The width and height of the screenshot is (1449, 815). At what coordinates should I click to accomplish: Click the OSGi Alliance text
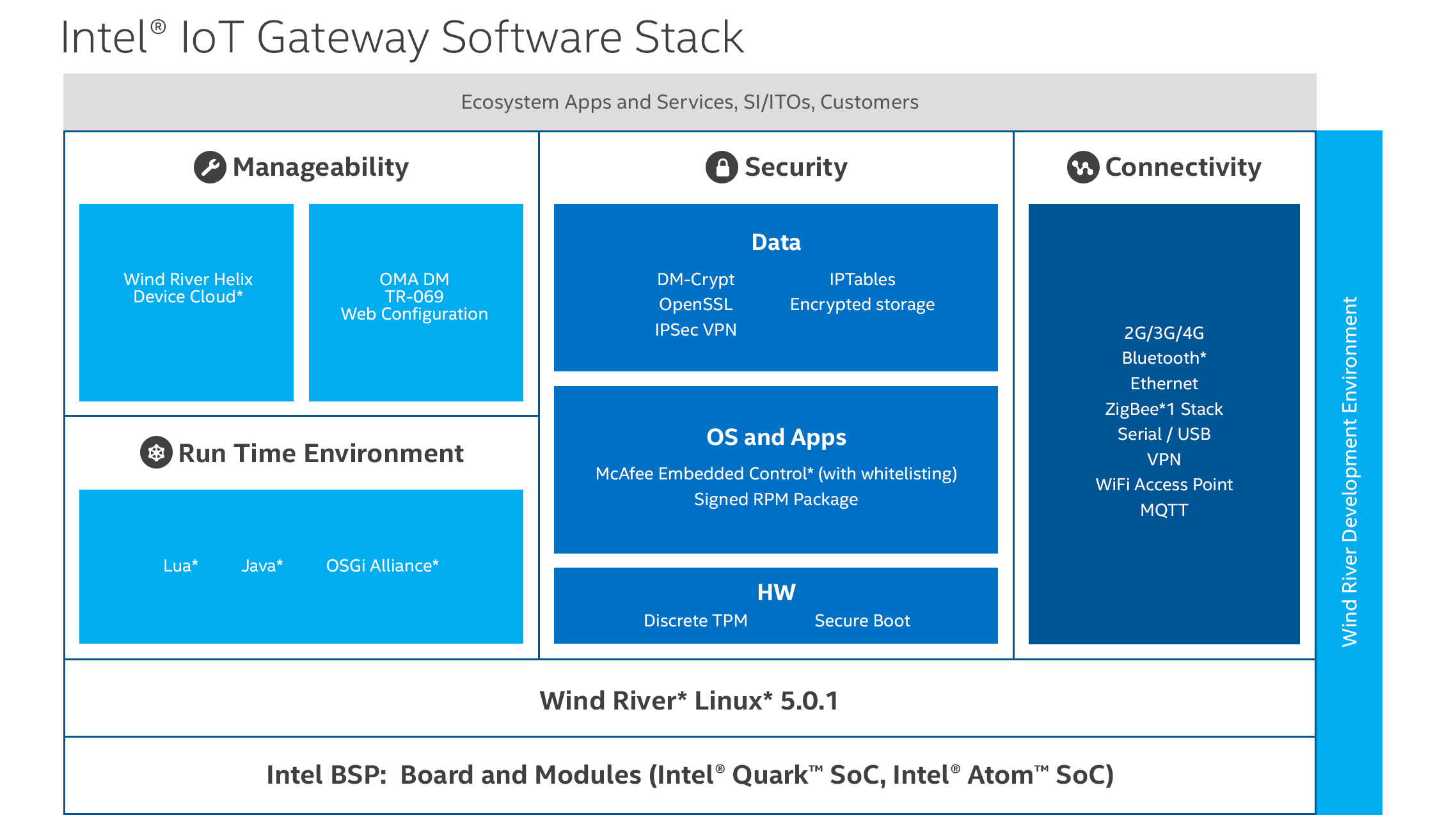pos(382,566)
